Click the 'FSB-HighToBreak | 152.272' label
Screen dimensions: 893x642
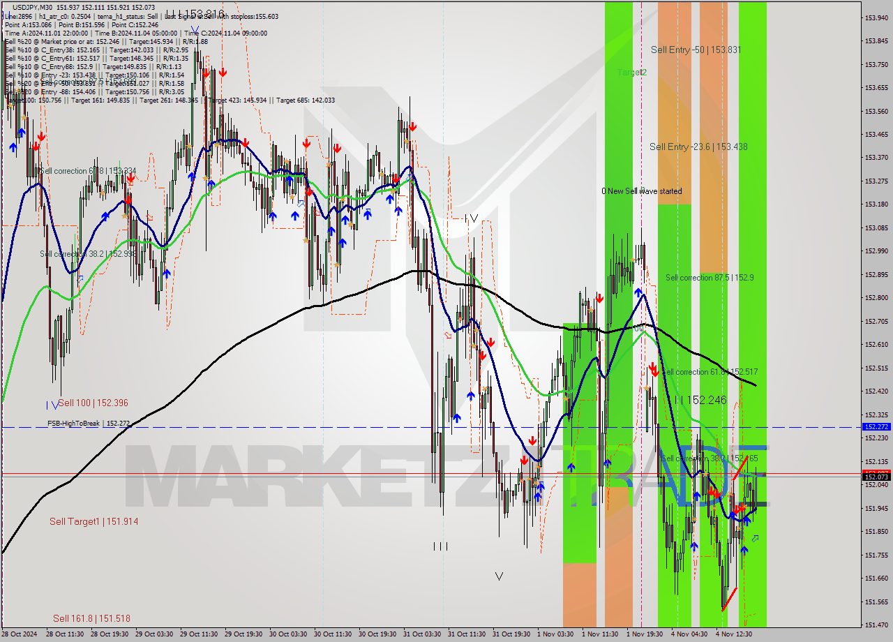click(x=89, y=424)
